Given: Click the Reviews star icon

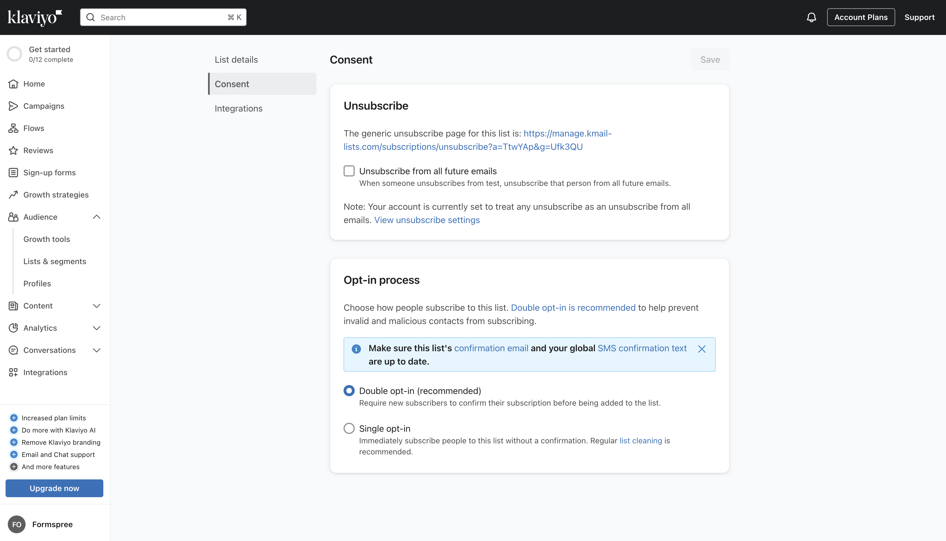Looking at the screenshot, I should 13,150.
